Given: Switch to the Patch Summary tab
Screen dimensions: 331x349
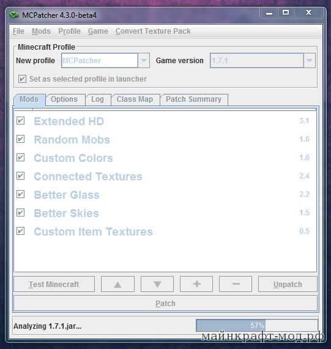Looking at the screenshot, I should (x=193, y=99).
